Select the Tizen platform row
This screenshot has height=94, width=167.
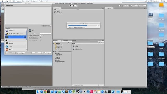click(16, 46)
